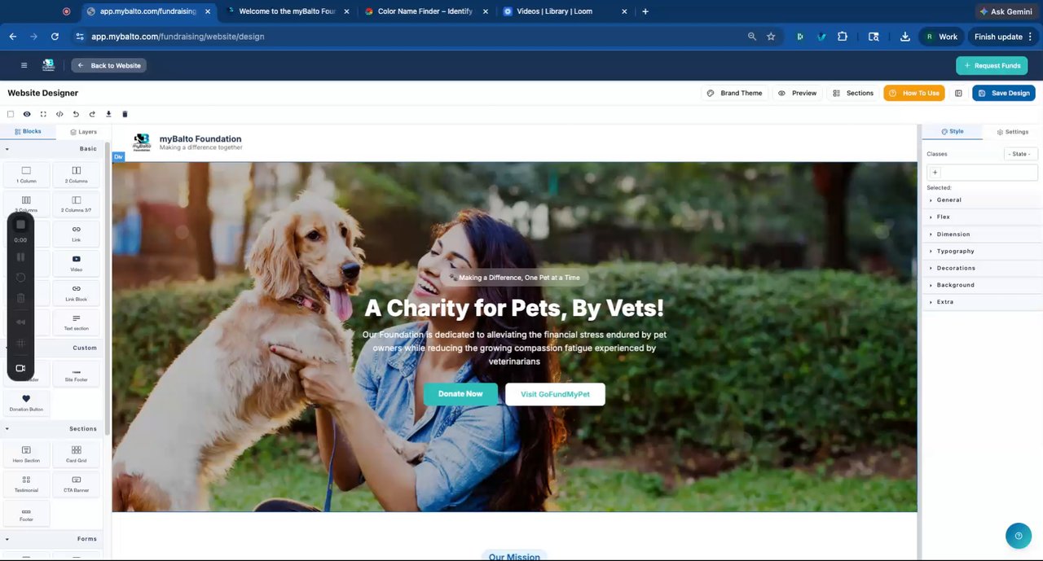Image resolution: width=1043 pixels, height=561 pixels.
Task: Toggle preview with the eye icon
Action: click(27, 114)
